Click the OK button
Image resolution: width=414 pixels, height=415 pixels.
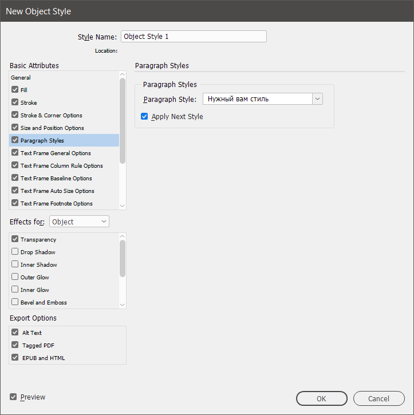coord(321,398)
